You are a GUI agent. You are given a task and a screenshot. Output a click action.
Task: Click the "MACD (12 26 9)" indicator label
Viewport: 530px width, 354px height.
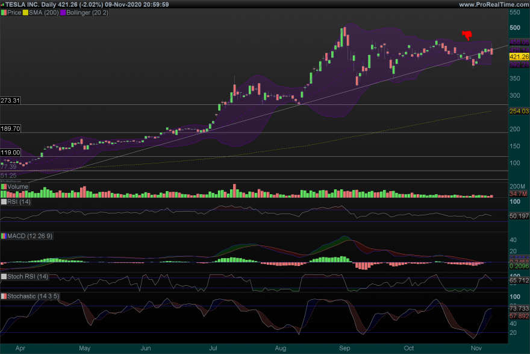(30, 236)
